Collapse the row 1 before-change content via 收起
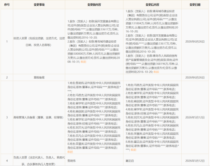This screenshot has height=166, width=210. [83, 62]
